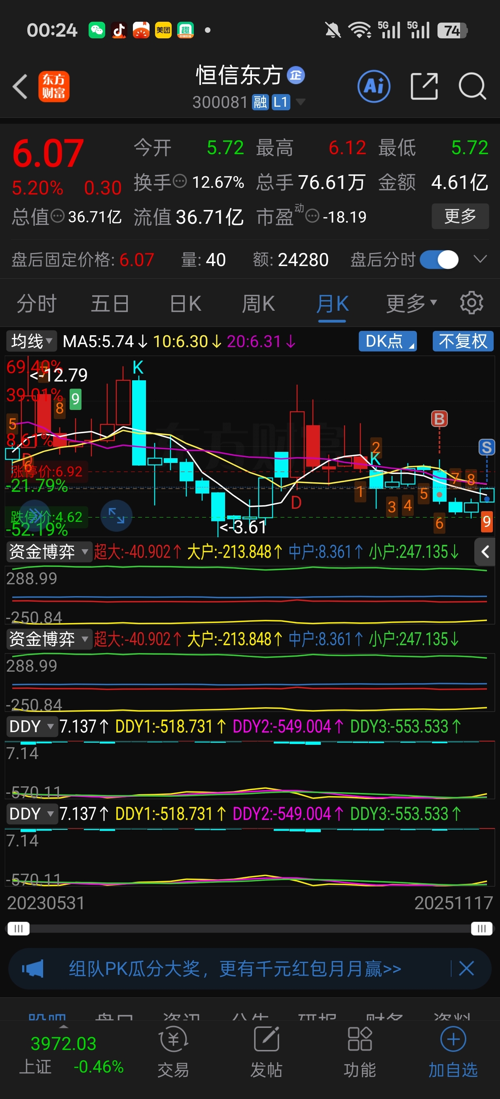Tap left handle of date range slider
The width and height of the screenshot is (500, 1099).
18,928
